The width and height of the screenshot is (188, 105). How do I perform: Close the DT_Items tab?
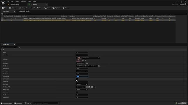46,4
